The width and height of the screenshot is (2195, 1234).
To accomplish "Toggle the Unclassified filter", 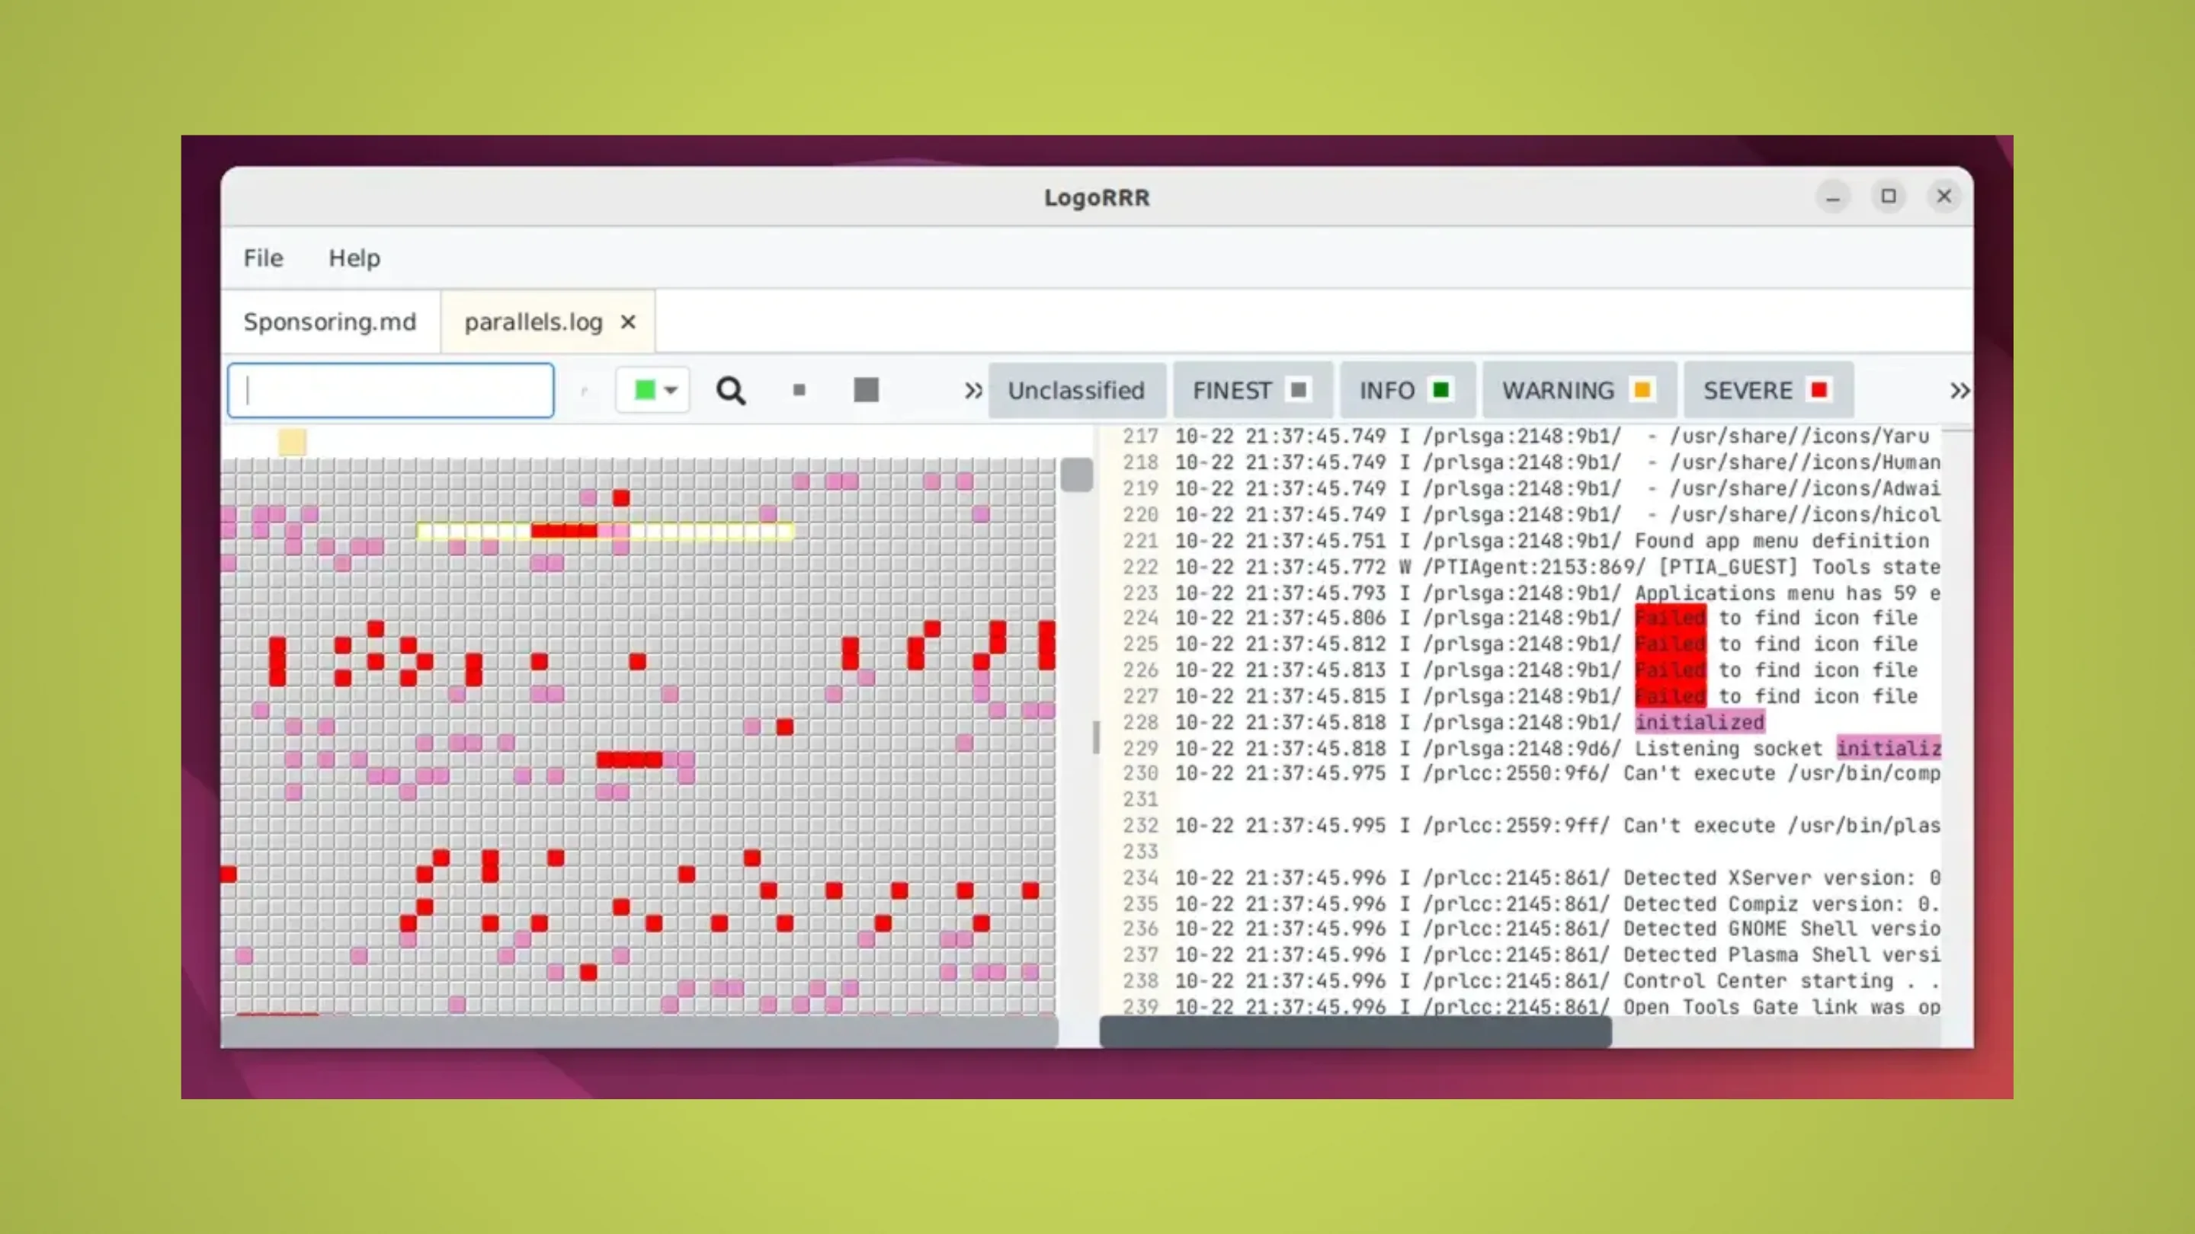I will (1076, 391).
